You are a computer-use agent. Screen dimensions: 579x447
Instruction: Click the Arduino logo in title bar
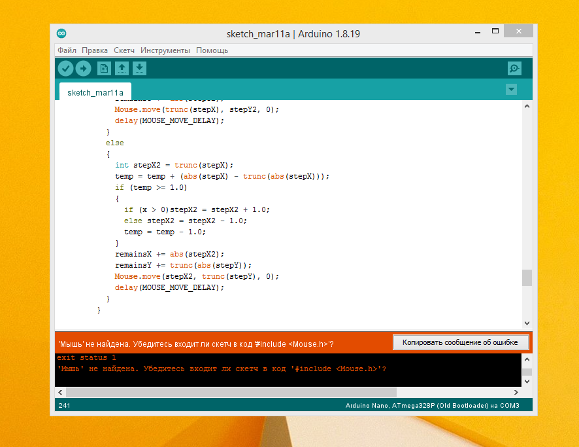pyautogui.click(x=61, y=33)
